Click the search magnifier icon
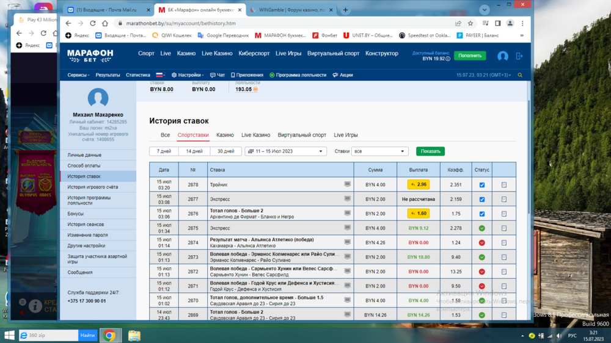The height and width of the screenshot is (343, 611). click(x=520, y=75)
